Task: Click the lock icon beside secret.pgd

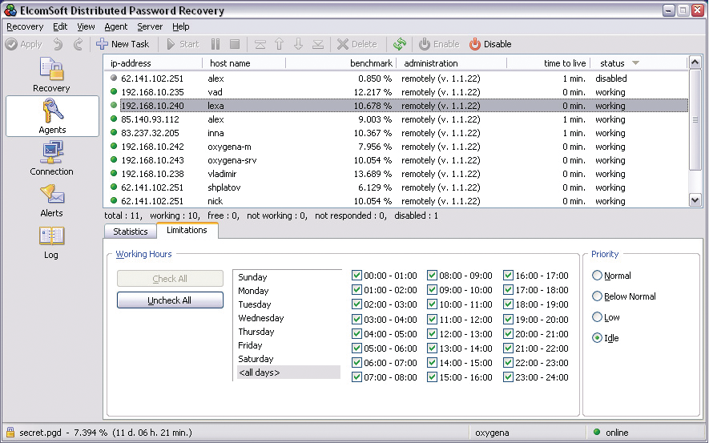Action: tap(10, 432)
